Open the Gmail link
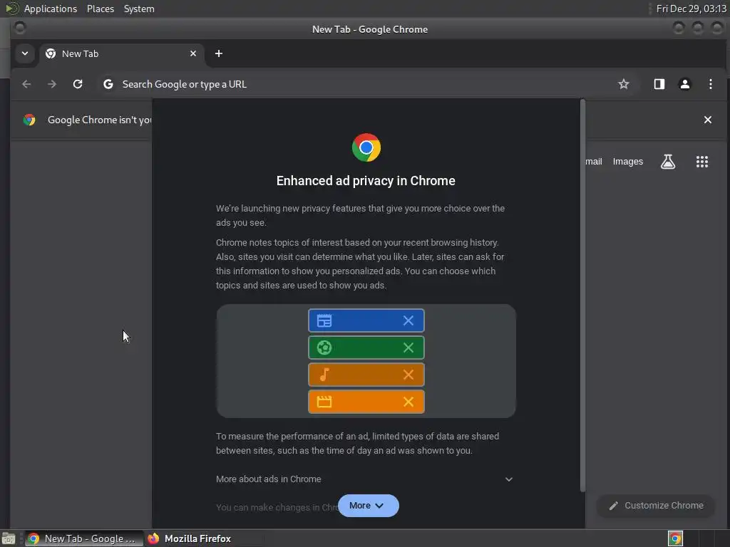The height and width of the screenshot is (547, 730). 594,162
